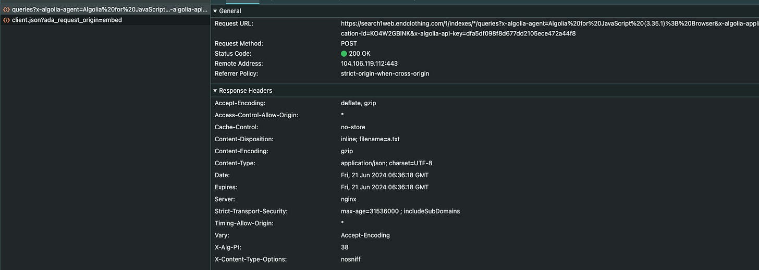Click the X-Alg-Pt header label
Screen dimensions: 759x270
(228, 247)
